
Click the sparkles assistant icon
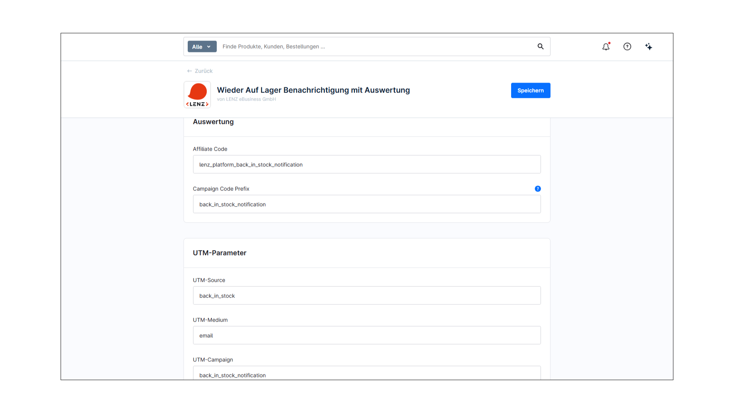[649, 46]
